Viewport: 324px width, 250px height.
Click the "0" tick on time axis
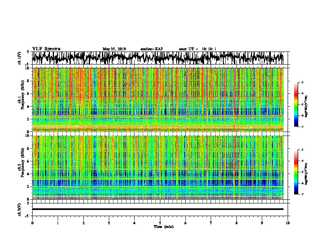[x=32, y=223]
